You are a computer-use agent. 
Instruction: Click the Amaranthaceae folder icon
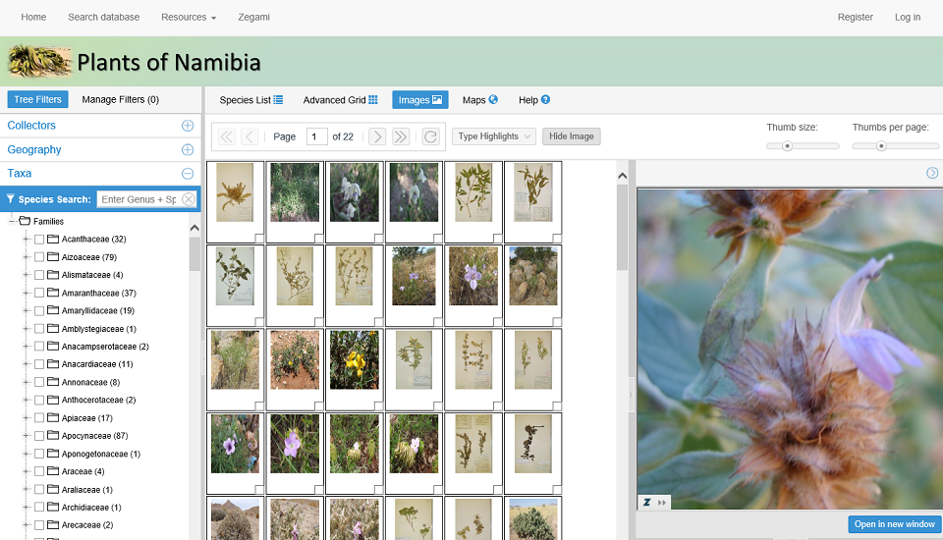(53, 293)
